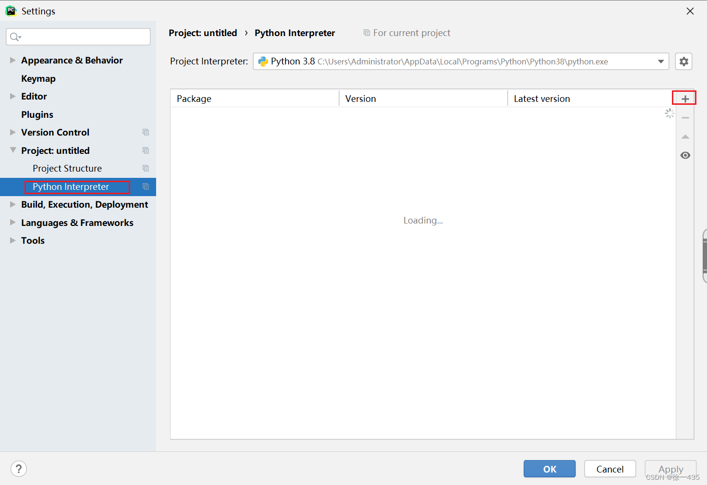
Task: Click the Python logo in the interpreter combo box
Action: point(263,62)
